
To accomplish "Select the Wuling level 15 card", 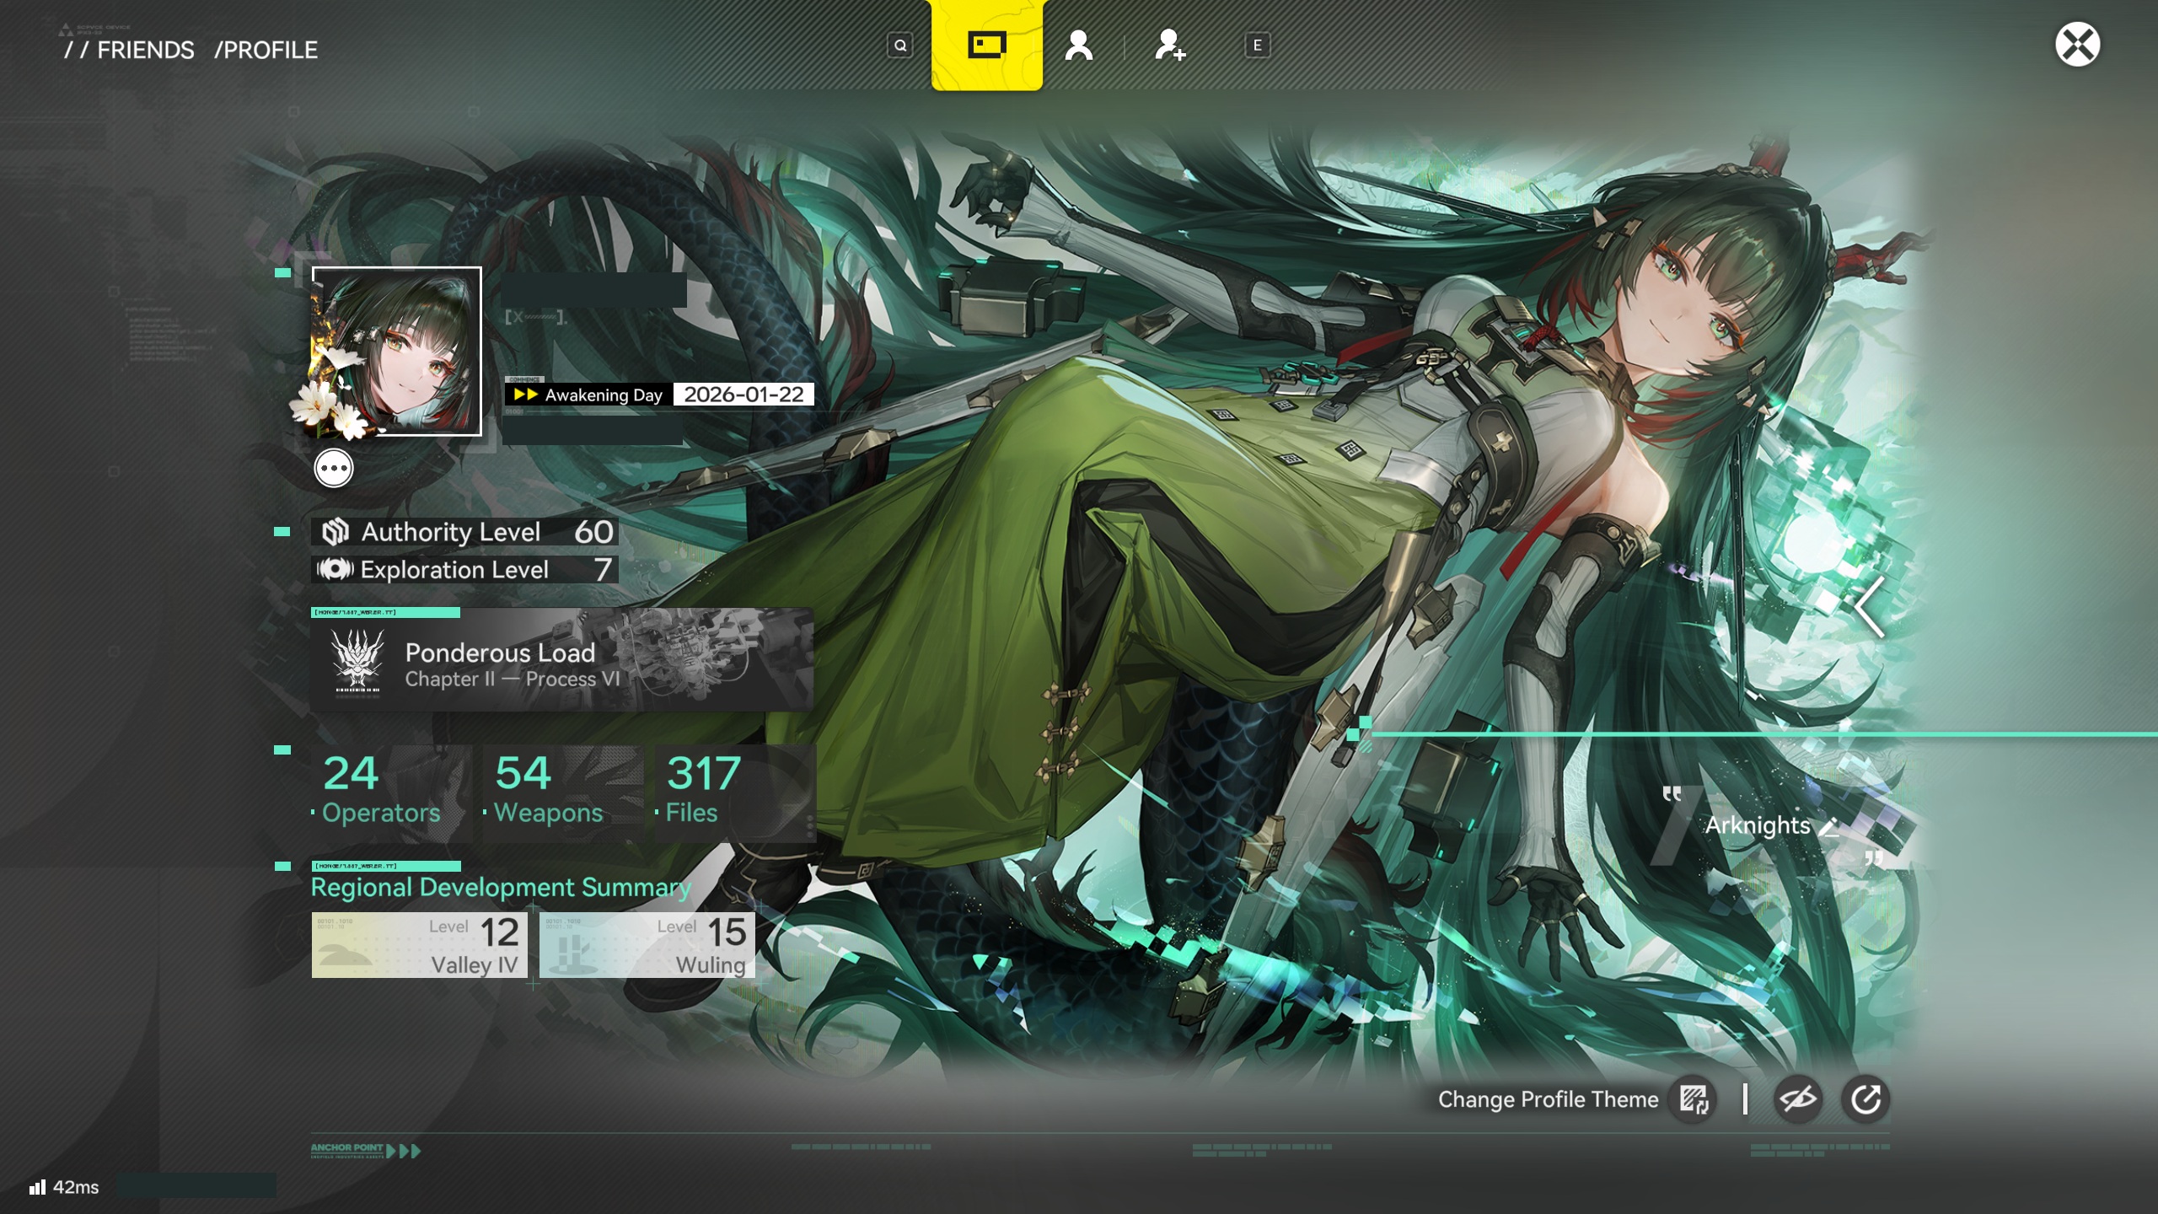I will pos(647,945).
